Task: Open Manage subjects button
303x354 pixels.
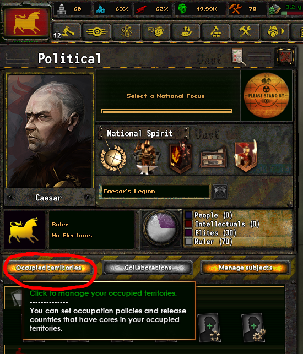Action: click(x=245, y=268)
